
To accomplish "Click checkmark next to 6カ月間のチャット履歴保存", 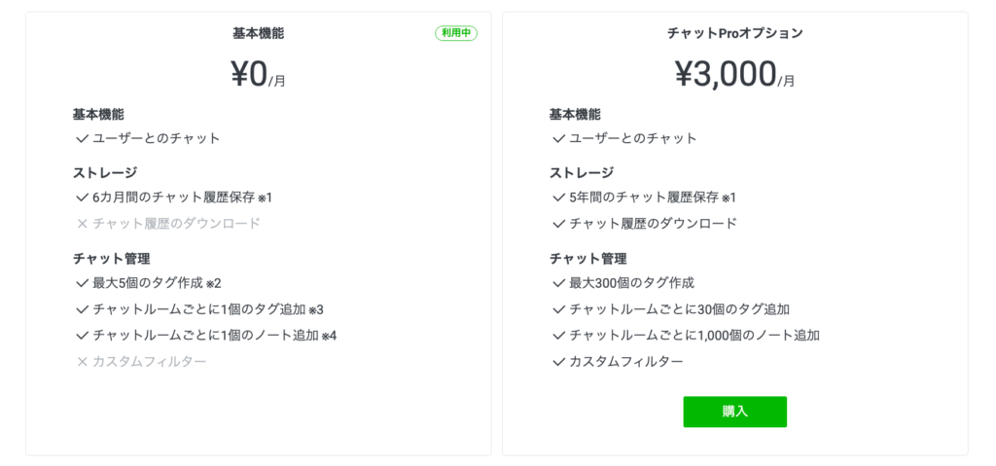I will point(82,197).
